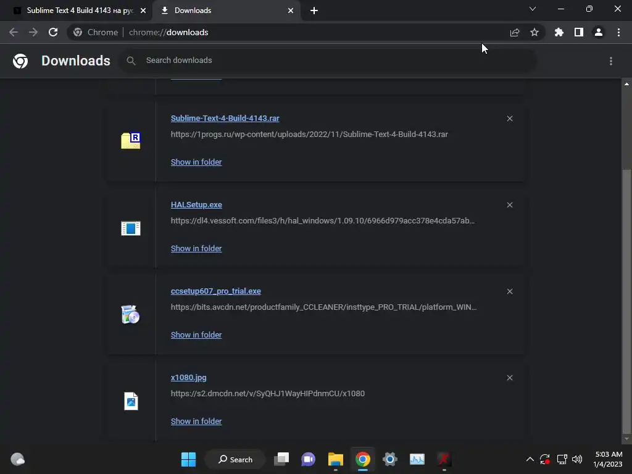Screen dimensions: 632x474
Task: Toggle the side panel icon
Action: click(x=579, y=32)
